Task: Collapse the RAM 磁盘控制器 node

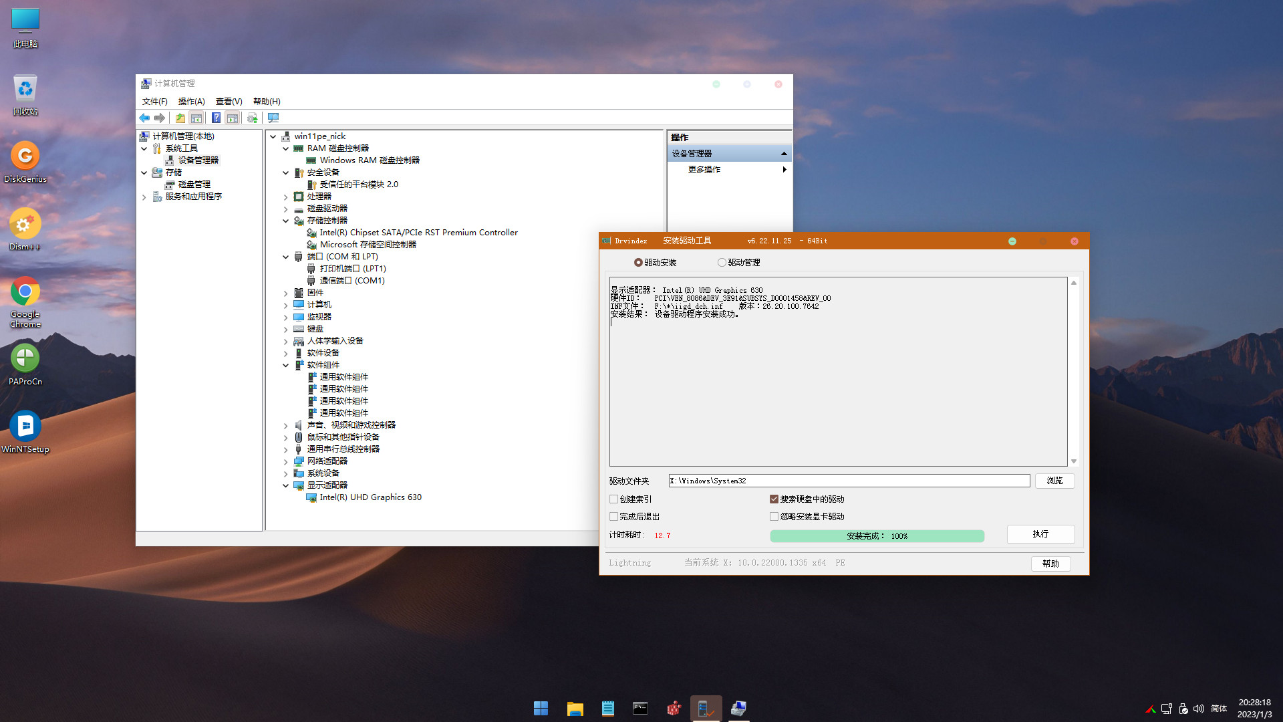Action: pyautogui.click(x=285, y=148)
